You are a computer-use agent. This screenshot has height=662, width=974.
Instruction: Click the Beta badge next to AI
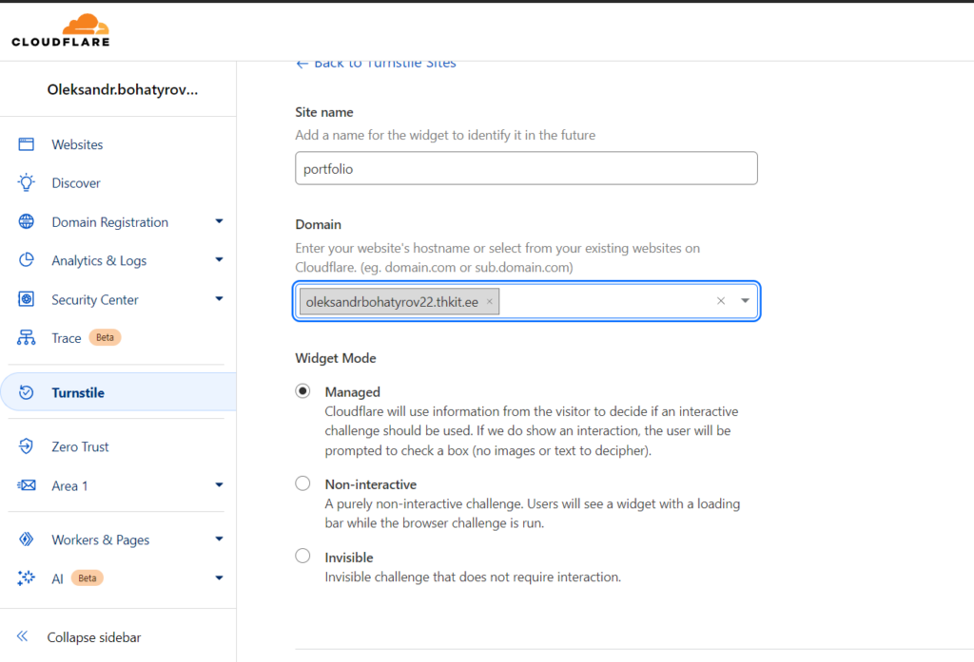[x=87, y=578]
